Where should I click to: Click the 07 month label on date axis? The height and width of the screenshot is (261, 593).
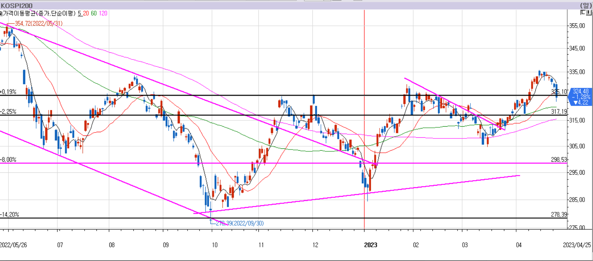coord(60,245)
